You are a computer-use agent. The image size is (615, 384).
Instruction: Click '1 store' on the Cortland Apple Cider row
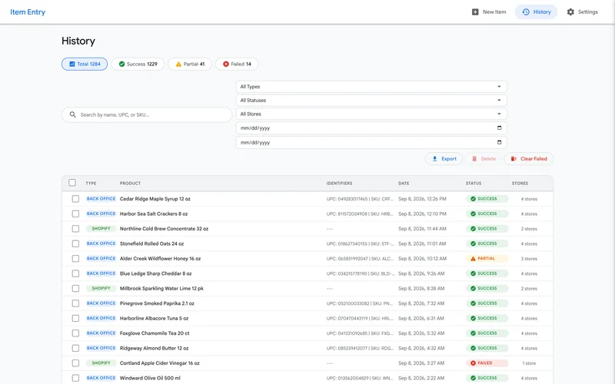pos(529,363)
